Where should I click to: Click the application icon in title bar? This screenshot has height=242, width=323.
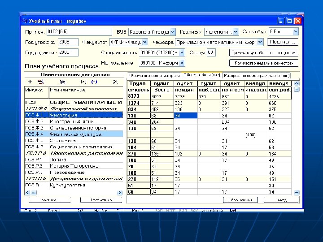pyautogui.click(x=25, y=21)
